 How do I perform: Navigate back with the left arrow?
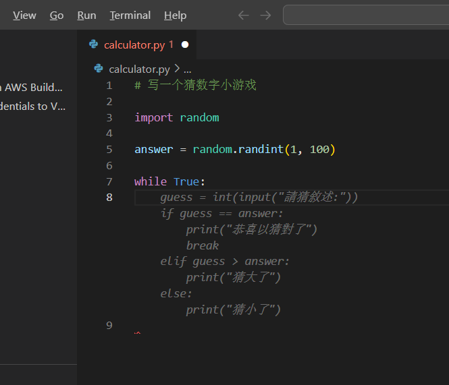[243, 15]
